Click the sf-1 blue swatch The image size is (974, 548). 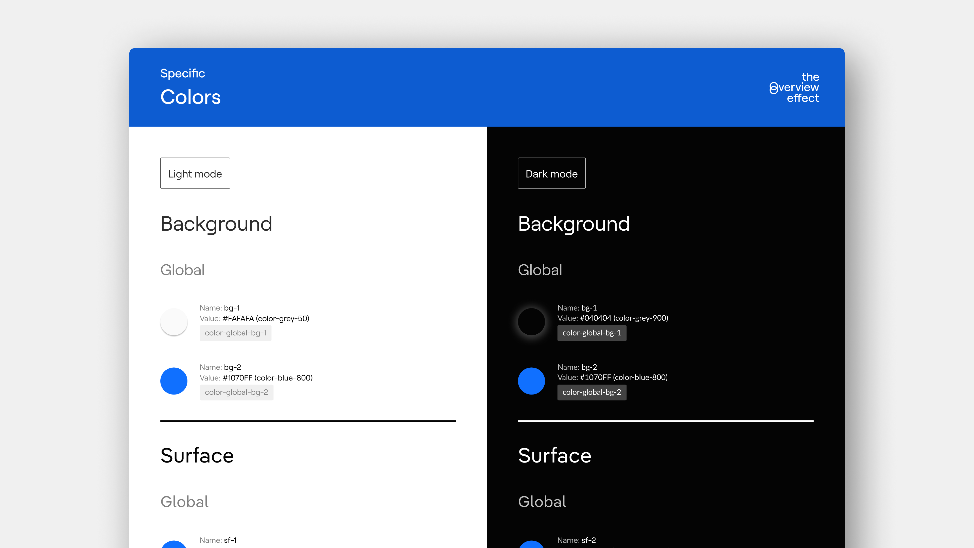pos(173,545)
